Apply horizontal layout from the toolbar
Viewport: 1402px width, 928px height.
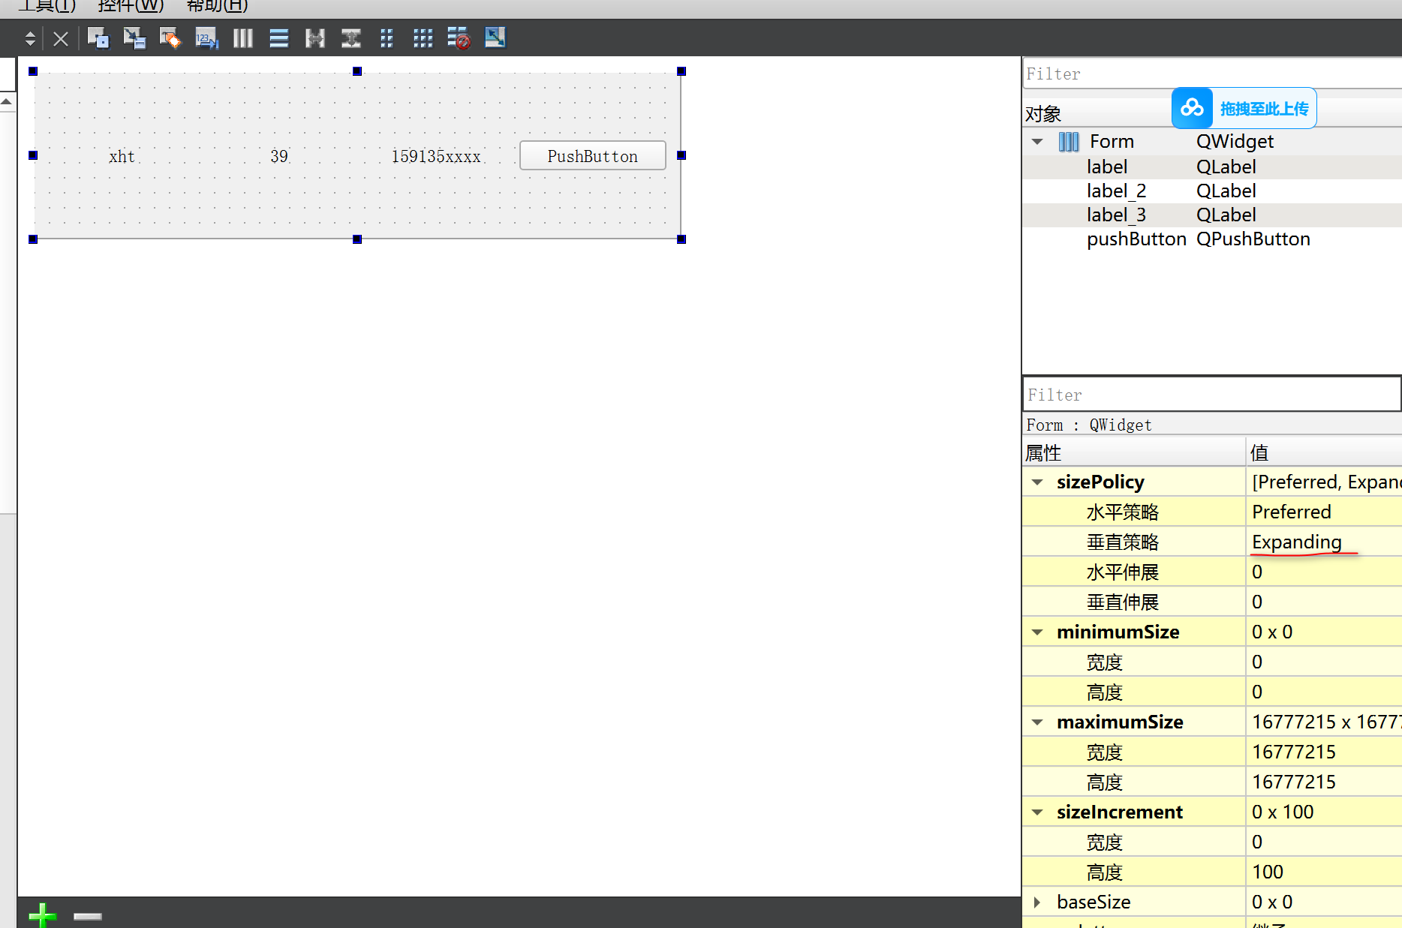tap(242, 38)
